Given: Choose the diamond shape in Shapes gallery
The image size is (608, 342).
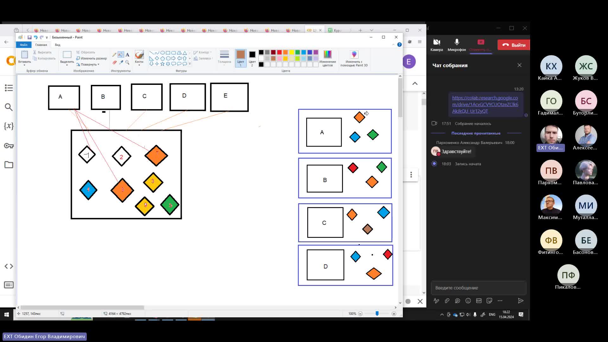Looking at the screenshot, I should point(157,58).
